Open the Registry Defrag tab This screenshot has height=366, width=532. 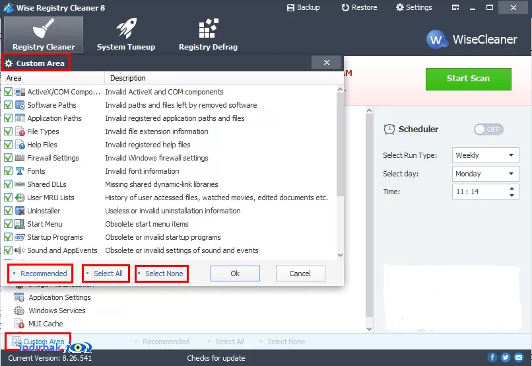tap(208, 34)
